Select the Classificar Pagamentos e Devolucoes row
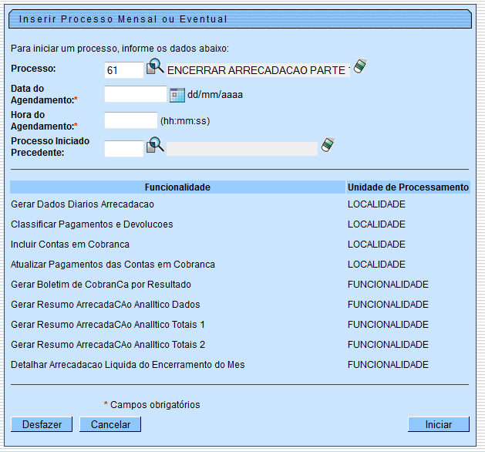The width and height of the screenshot is (485, 452). point(92,224)
